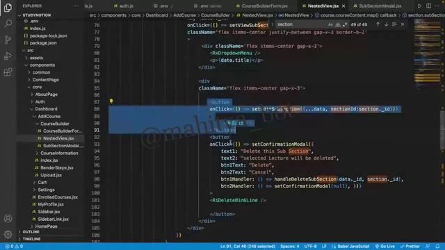
Task: Collapse the Dashboard folder
Action: (46, 109)
